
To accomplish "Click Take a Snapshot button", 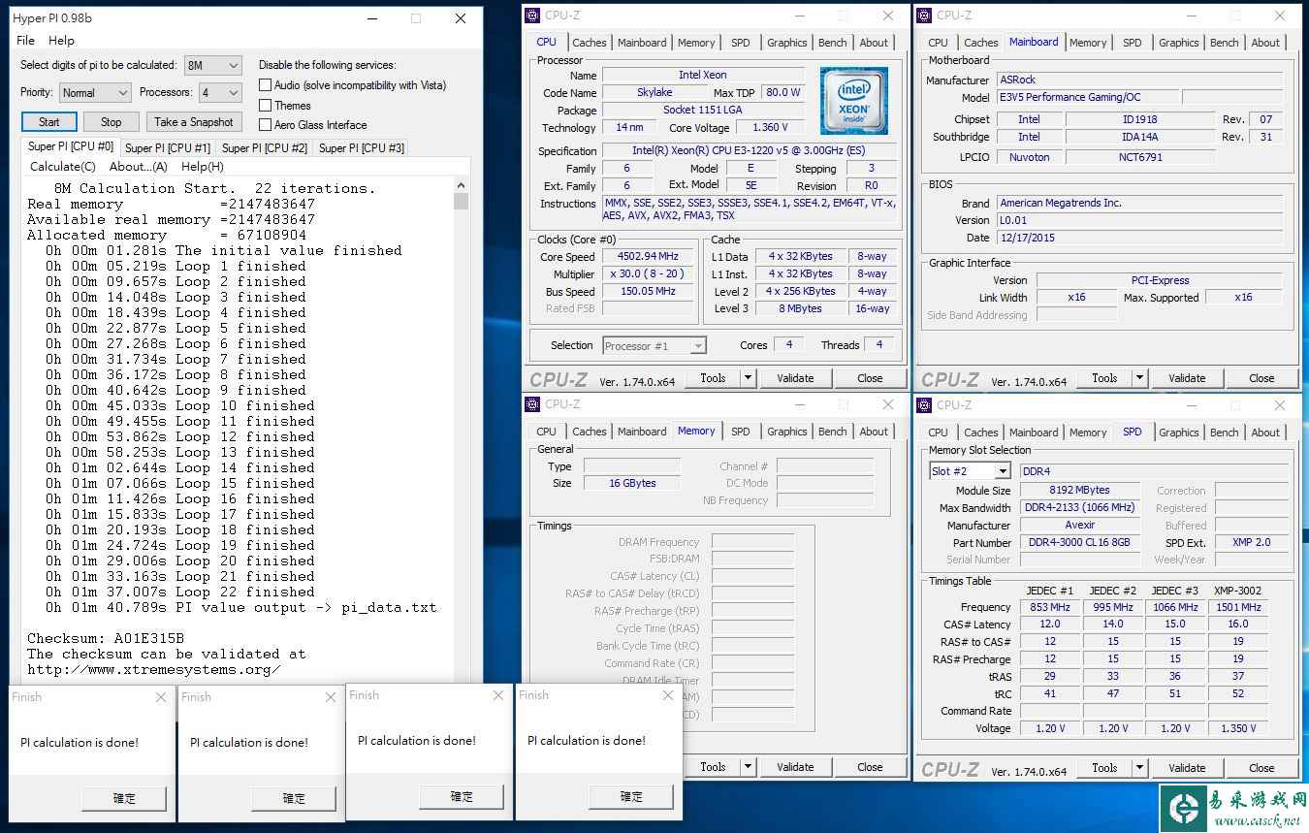I will [x=194, y=122].
